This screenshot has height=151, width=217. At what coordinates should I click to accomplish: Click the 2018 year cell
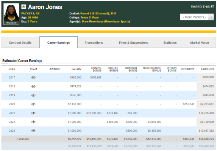pos(12,86)
